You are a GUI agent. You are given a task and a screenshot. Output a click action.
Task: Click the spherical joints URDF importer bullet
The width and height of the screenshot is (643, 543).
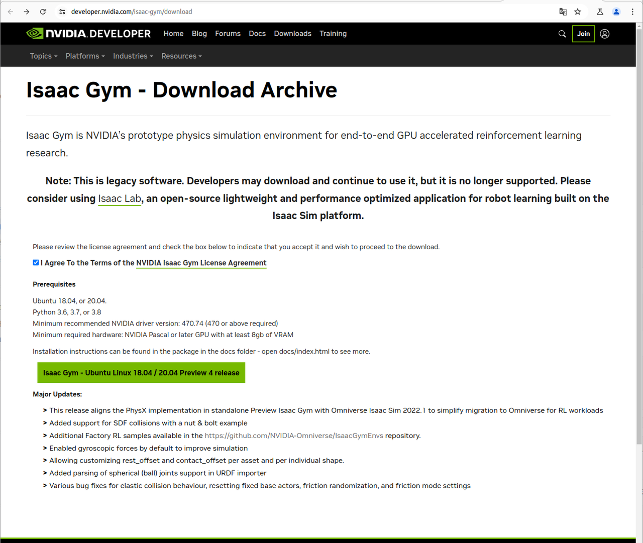pos(158,473)
